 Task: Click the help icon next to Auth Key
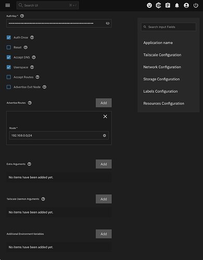[22, 16]
